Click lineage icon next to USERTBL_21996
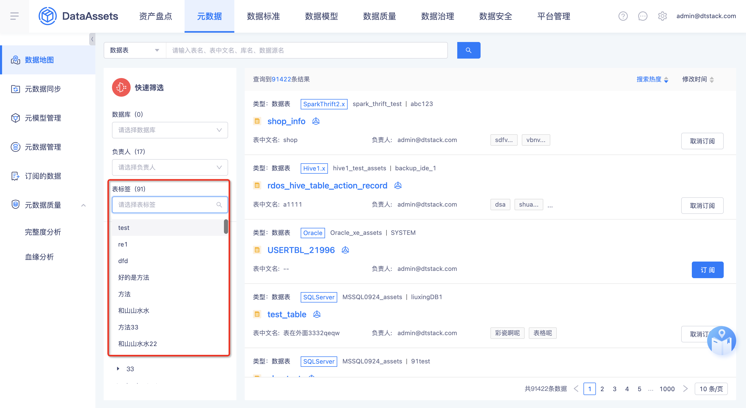Image resolution: width=746 pixels, height=408 pixels. tap(345, 250)
